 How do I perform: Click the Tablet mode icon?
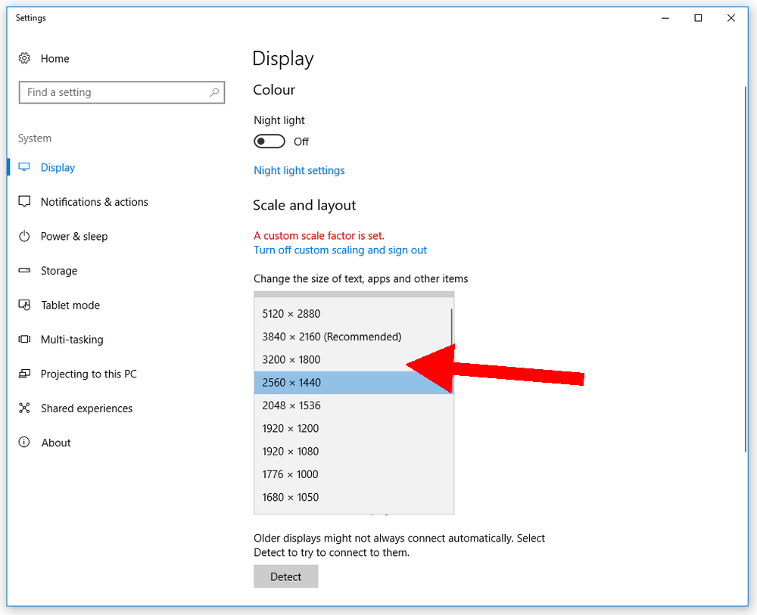click(24, 305)
